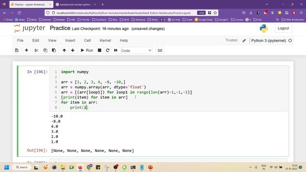Screen dimensions: 306x172
Task: Click the Out[196] None list output
Action: coord(92,150)
